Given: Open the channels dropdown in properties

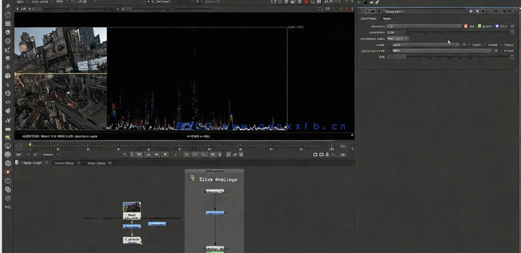Looking at the screenshot, I should click(x=424, y=26).
